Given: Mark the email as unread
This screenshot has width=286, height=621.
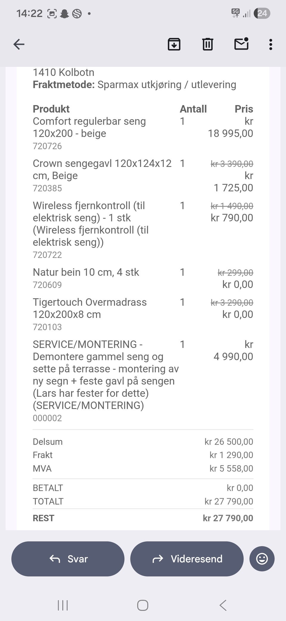Looking at the screenshot, I should pos(241,44).
